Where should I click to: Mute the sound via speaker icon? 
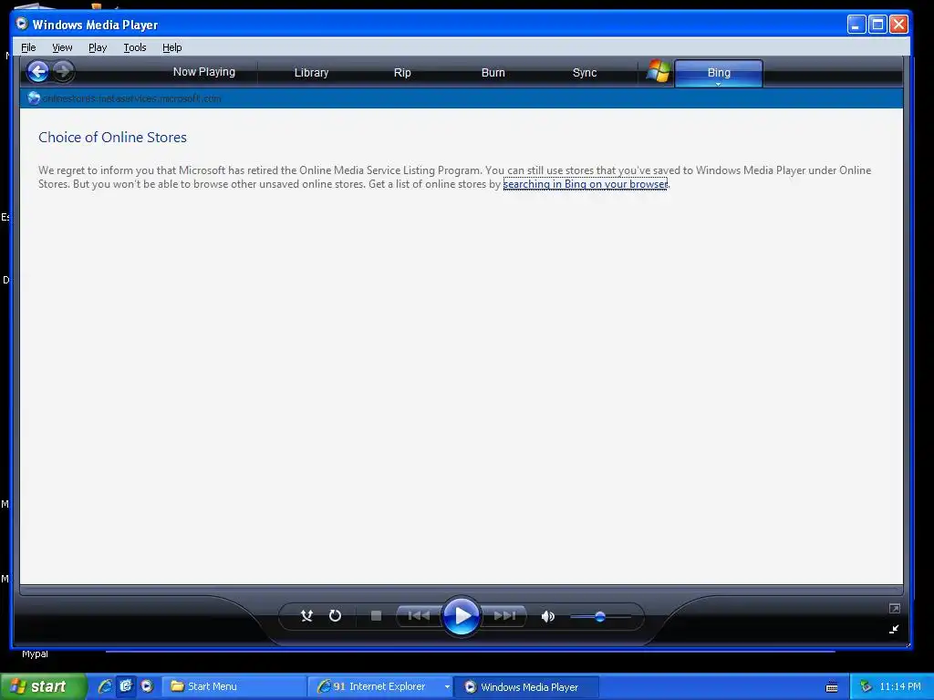pyautogui.click(x=547, y=617)
